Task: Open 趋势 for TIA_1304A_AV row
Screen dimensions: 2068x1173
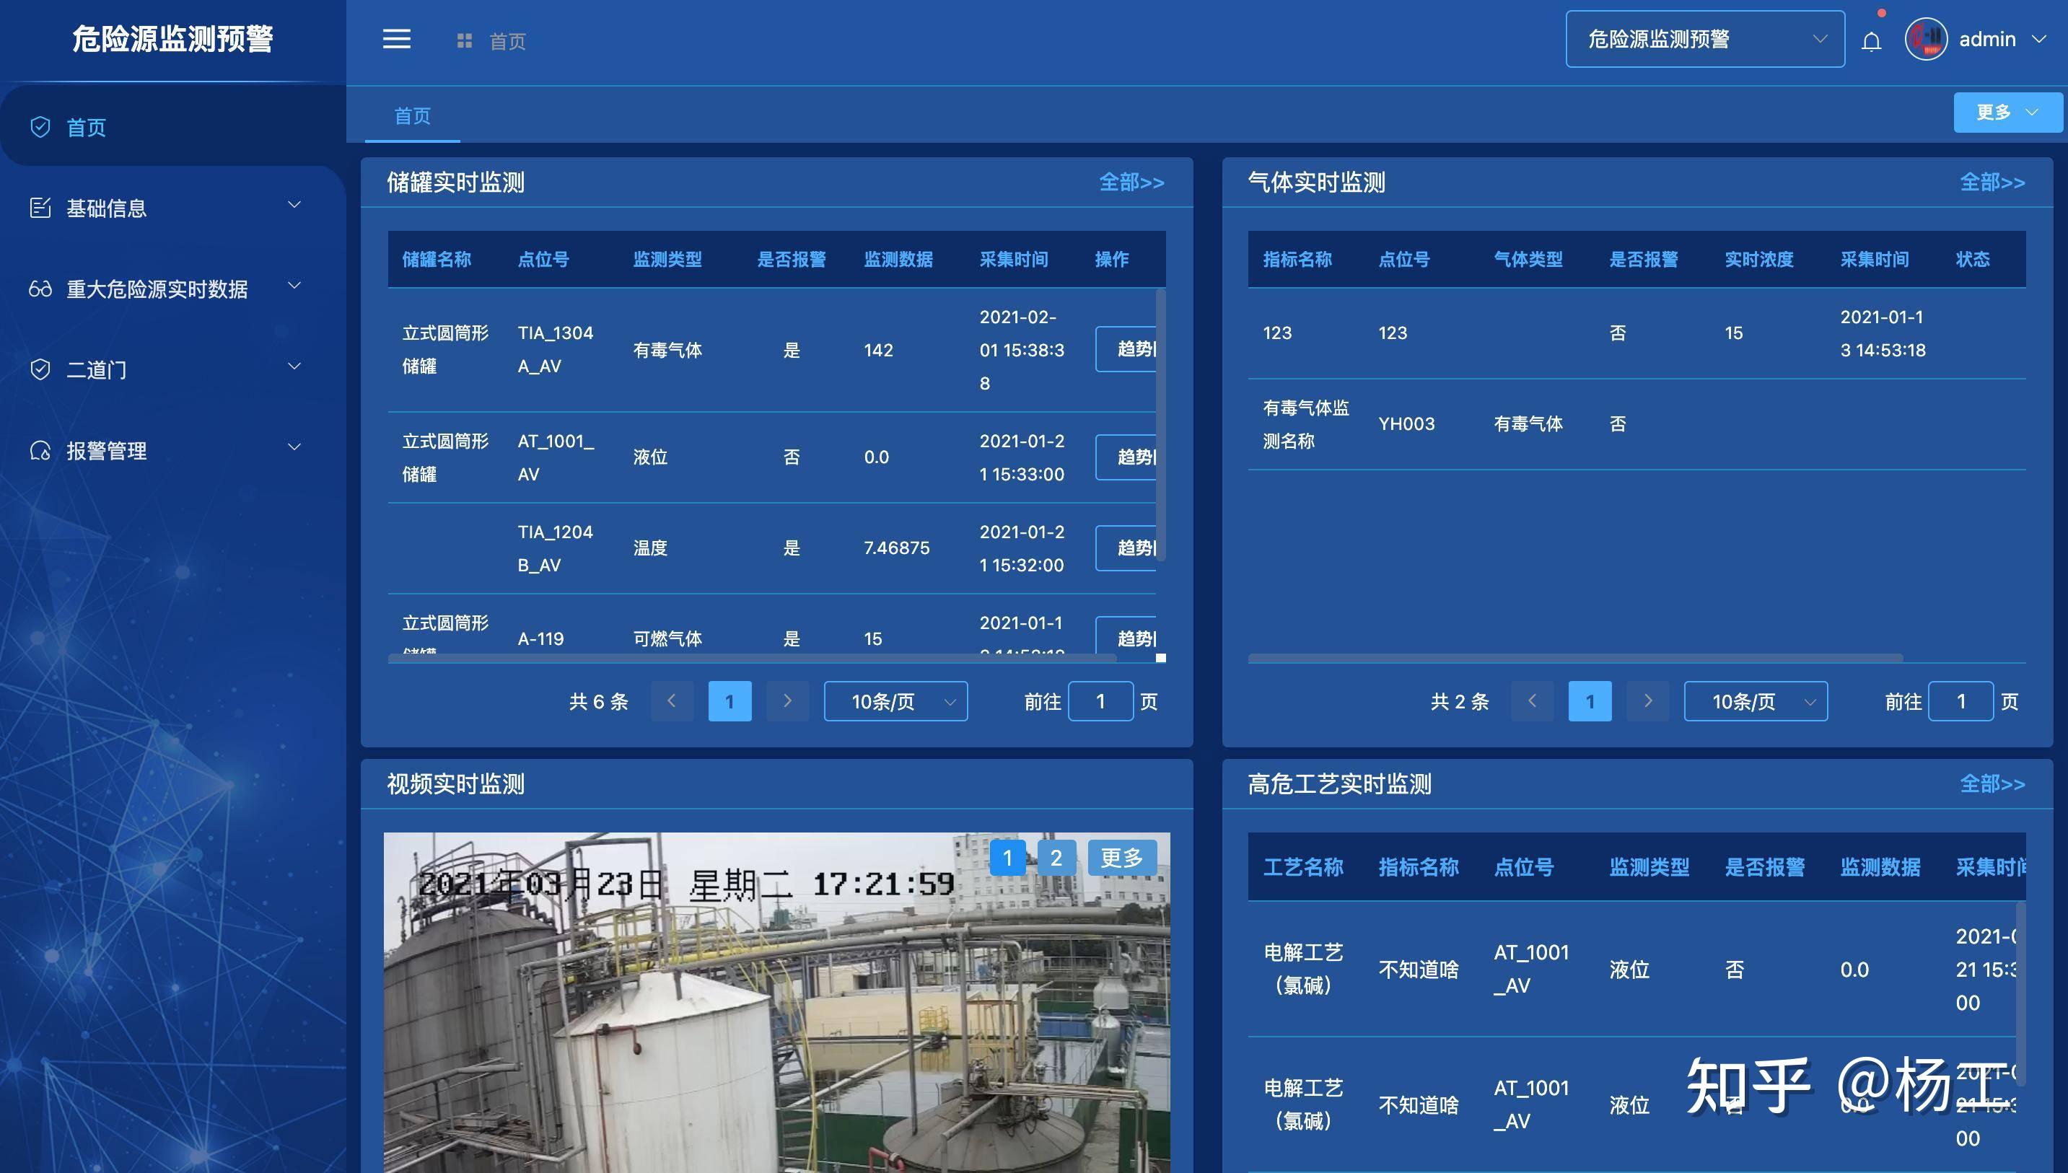Action: [x=1126, y=349]
